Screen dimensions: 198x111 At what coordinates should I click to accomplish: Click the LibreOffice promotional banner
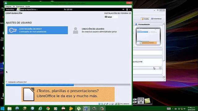[x=68, y=94]
